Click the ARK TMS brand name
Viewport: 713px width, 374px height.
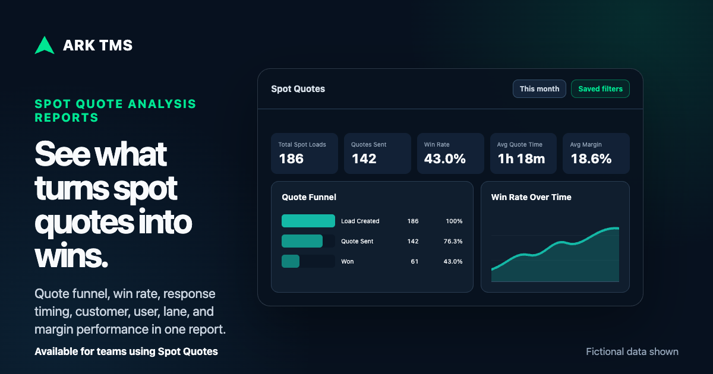[97, 45]
